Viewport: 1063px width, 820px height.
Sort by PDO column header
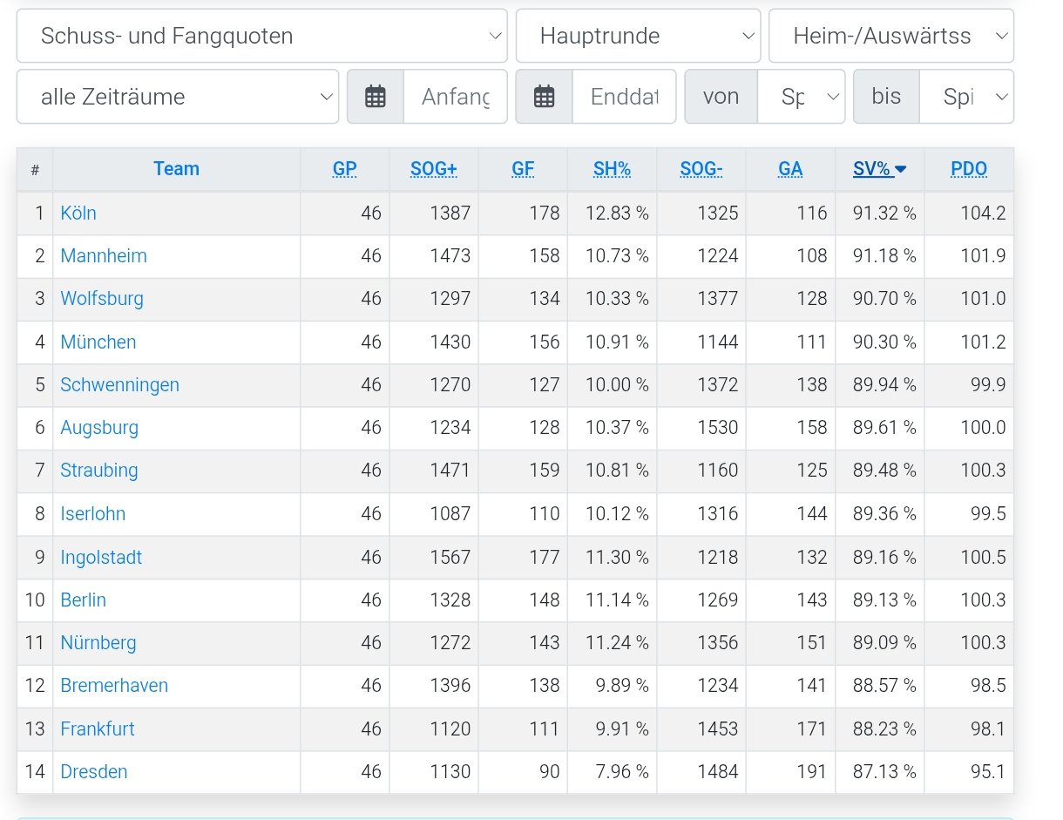coord(969,169)
